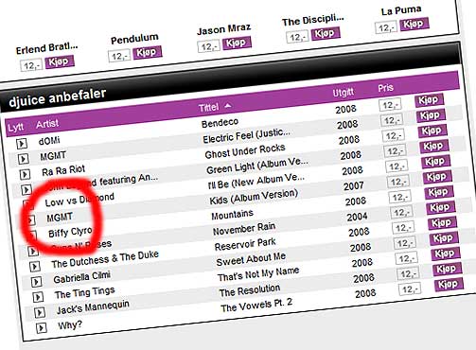Open the Pendulum featured artist
Viewport: 476px width, 350px height.
click(134, 39)
